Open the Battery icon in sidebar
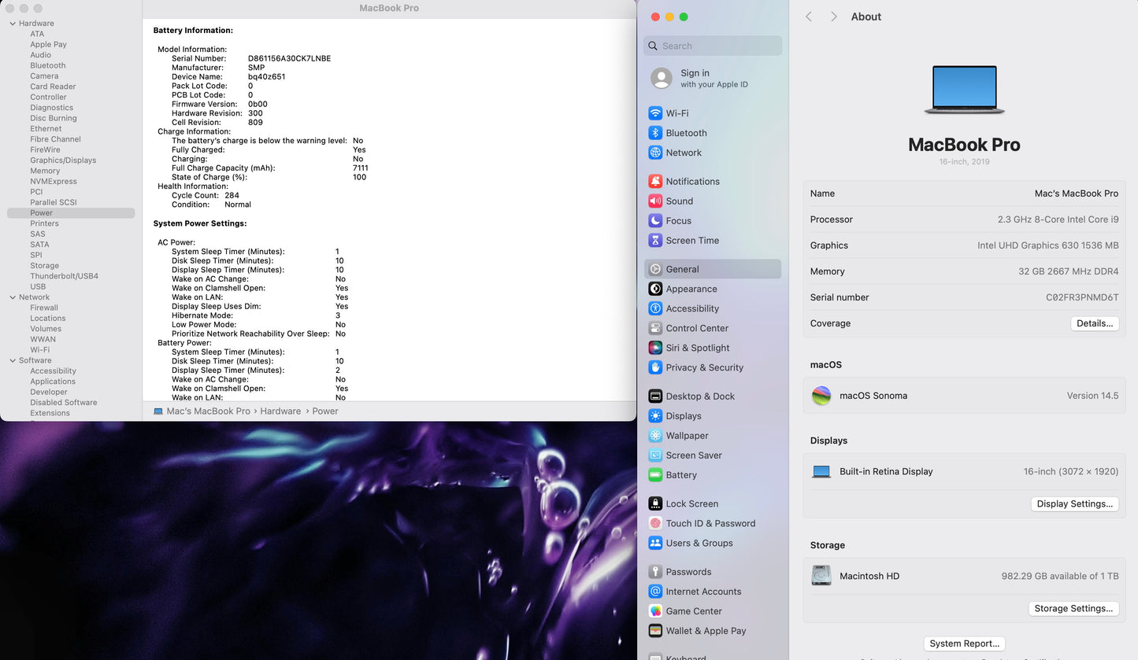Viewport: 1138px width, 660px height. point(655,475)
